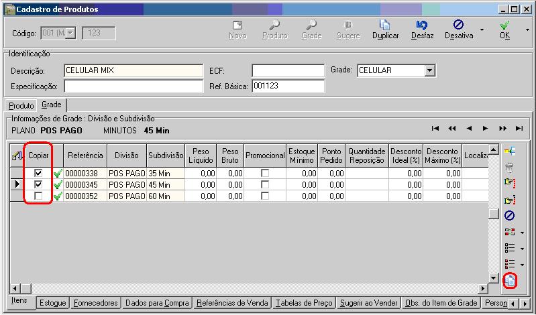536x315 pixels.
Task: Expand arrow beside plain checklist icon
Action: click(523, 249)
